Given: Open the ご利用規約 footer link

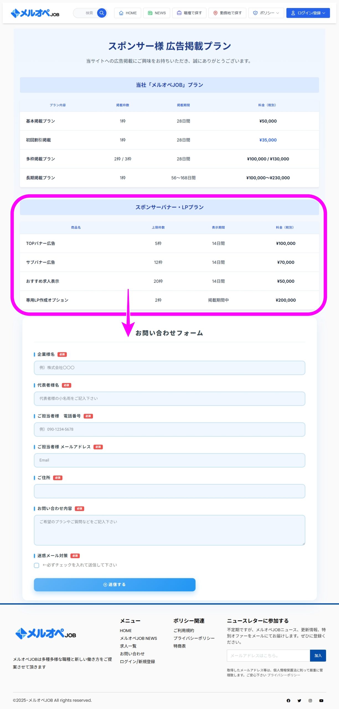Looking at the screenshot, I should (184, 630).
